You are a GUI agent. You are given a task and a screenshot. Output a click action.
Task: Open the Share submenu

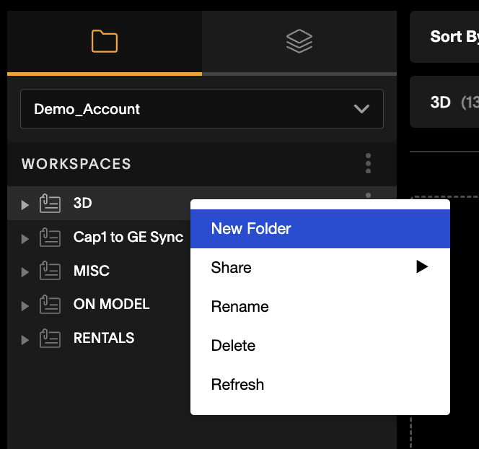pyautogui.click(x=320, y=267)
